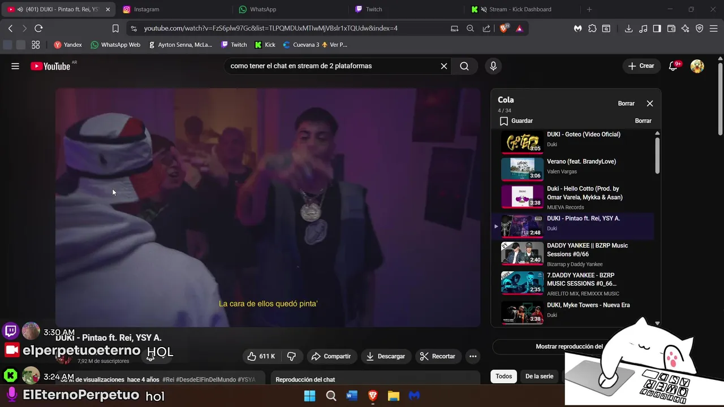Open Crear create menu

click(x=641, y=66)
